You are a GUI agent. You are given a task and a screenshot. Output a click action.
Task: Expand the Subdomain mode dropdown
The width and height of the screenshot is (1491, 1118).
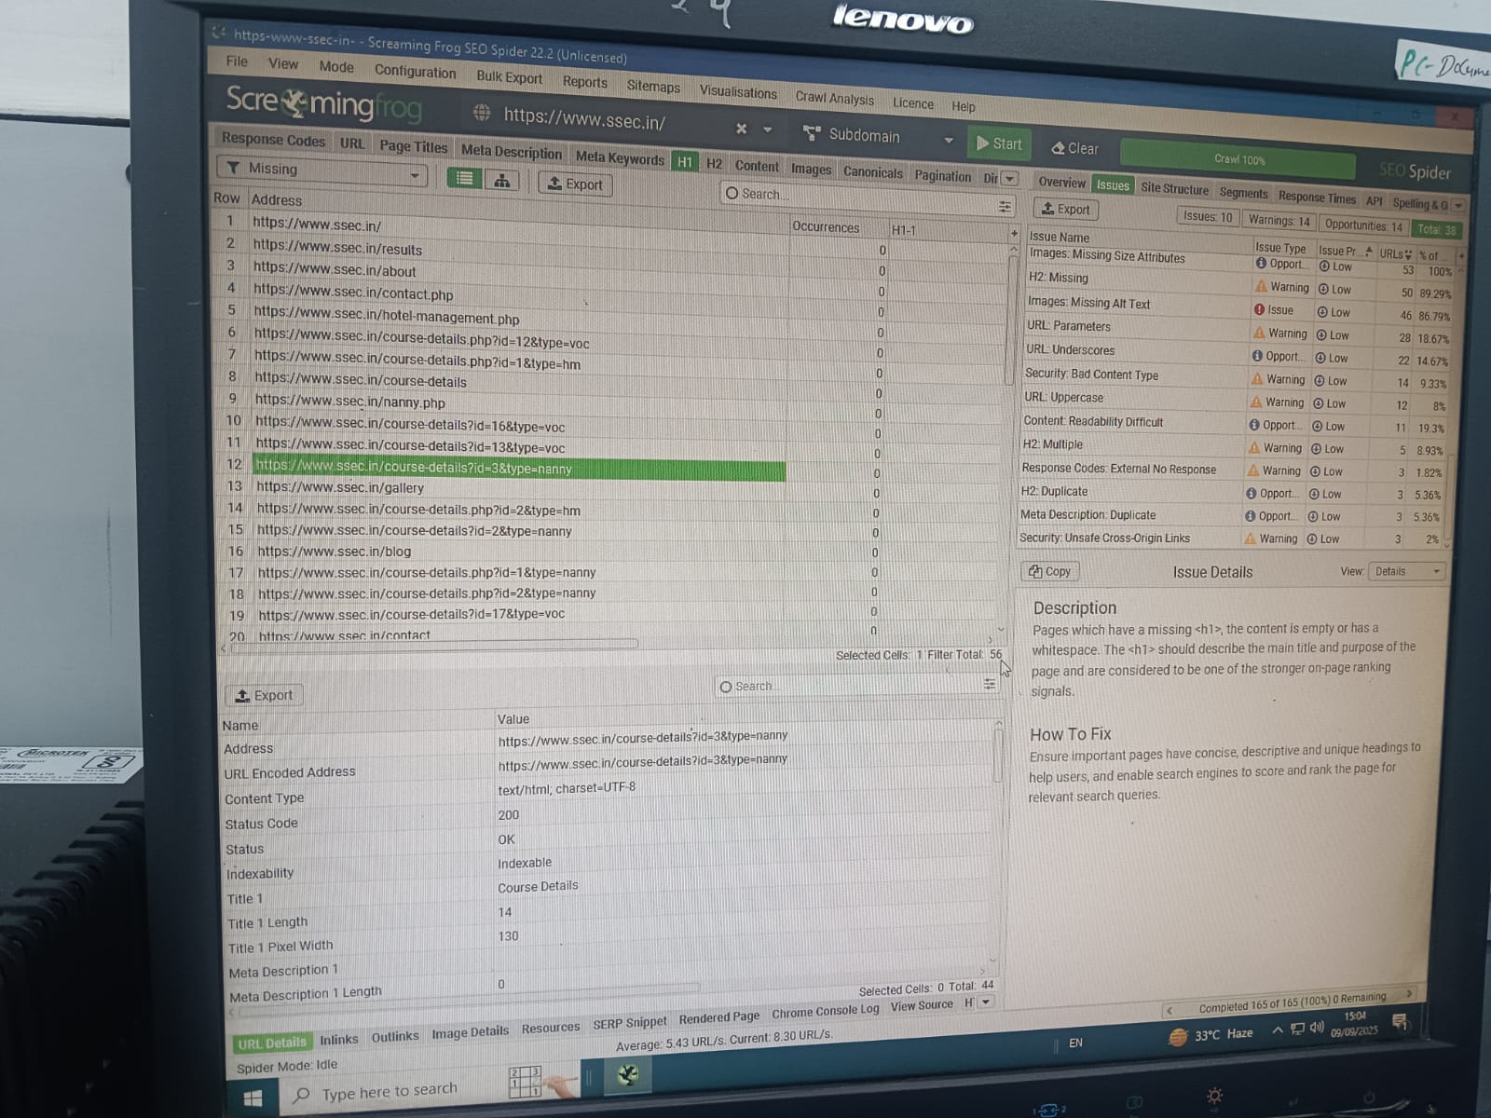[x=948, y=140]
